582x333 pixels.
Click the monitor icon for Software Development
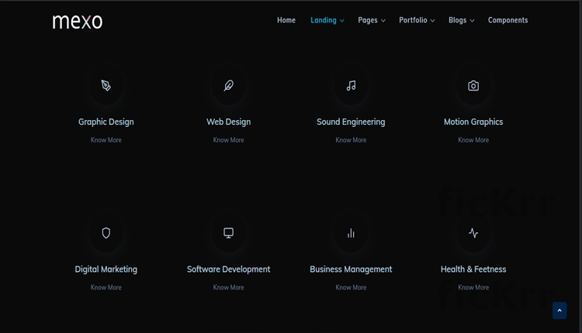pyautogui.click(x=228, y=233)
